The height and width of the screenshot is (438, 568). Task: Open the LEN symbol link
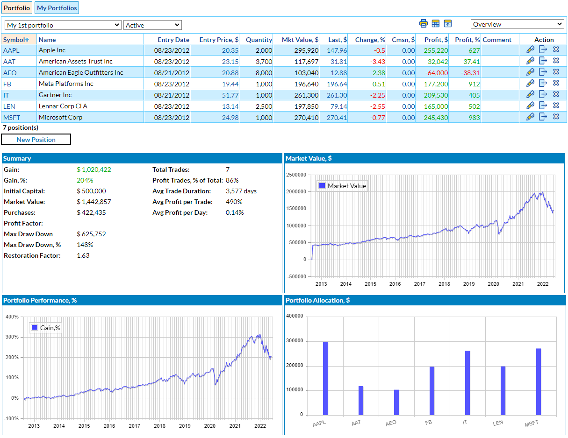tap(9, 106)
